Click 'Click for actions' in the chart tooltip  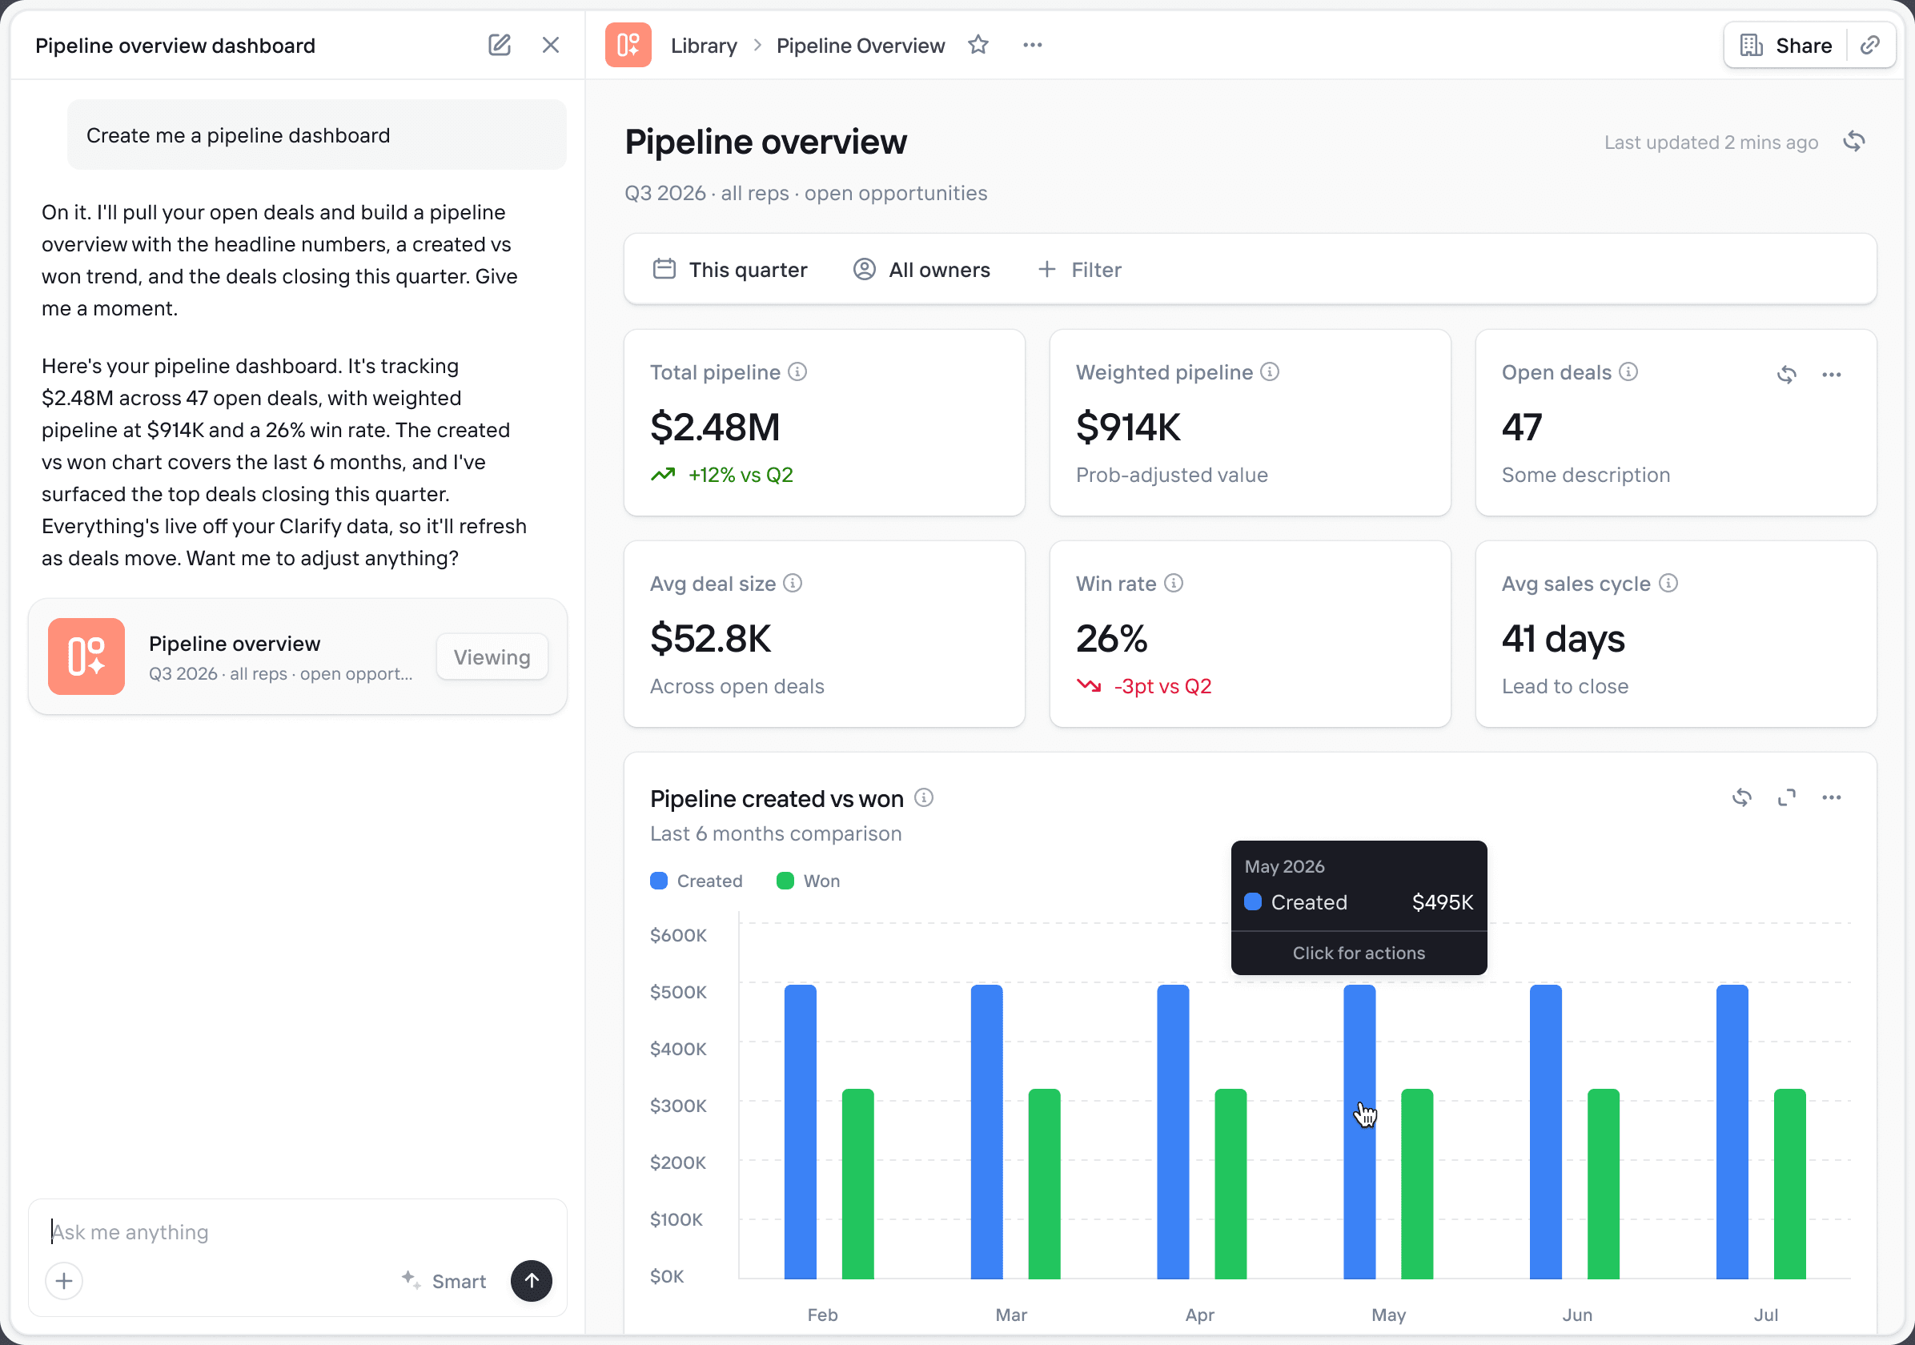point(1359,953)
